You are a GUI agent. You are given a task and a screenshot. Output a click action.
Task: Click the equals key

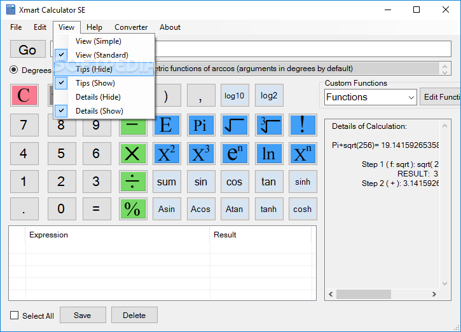point(97,209)
